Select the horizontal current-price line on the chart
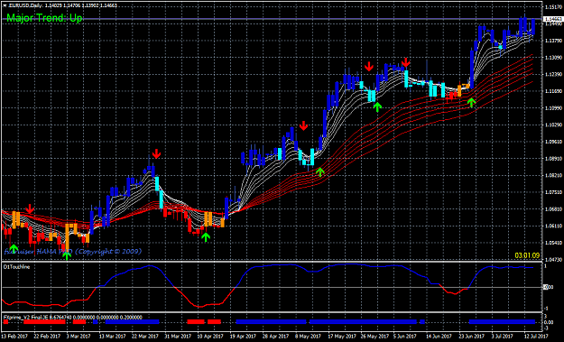The width and height of the screenshot is (564, 342). point(272,19)
